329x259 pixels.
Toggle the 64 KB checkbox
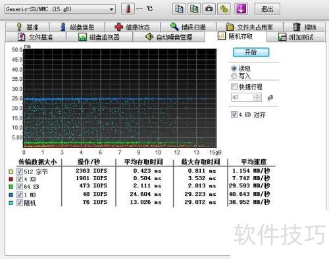[20, 187]
